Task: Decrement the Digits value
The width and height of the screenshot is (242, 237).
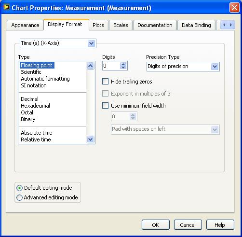Action: 123,68
